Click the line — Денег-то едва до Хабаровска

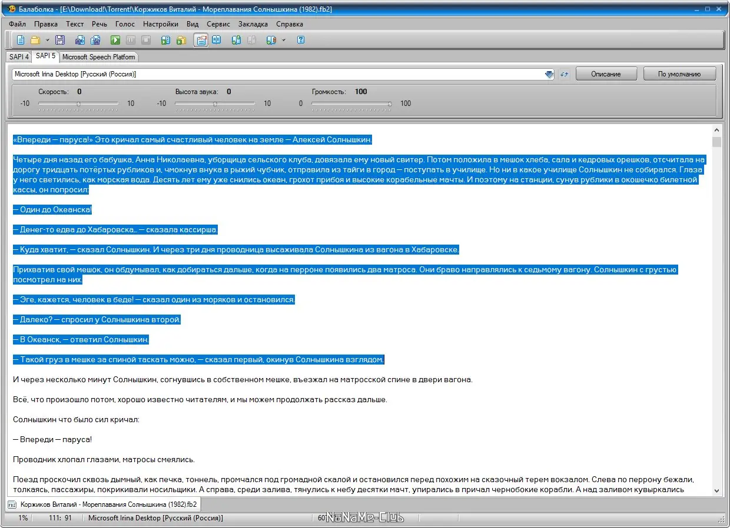pos(115,229)
